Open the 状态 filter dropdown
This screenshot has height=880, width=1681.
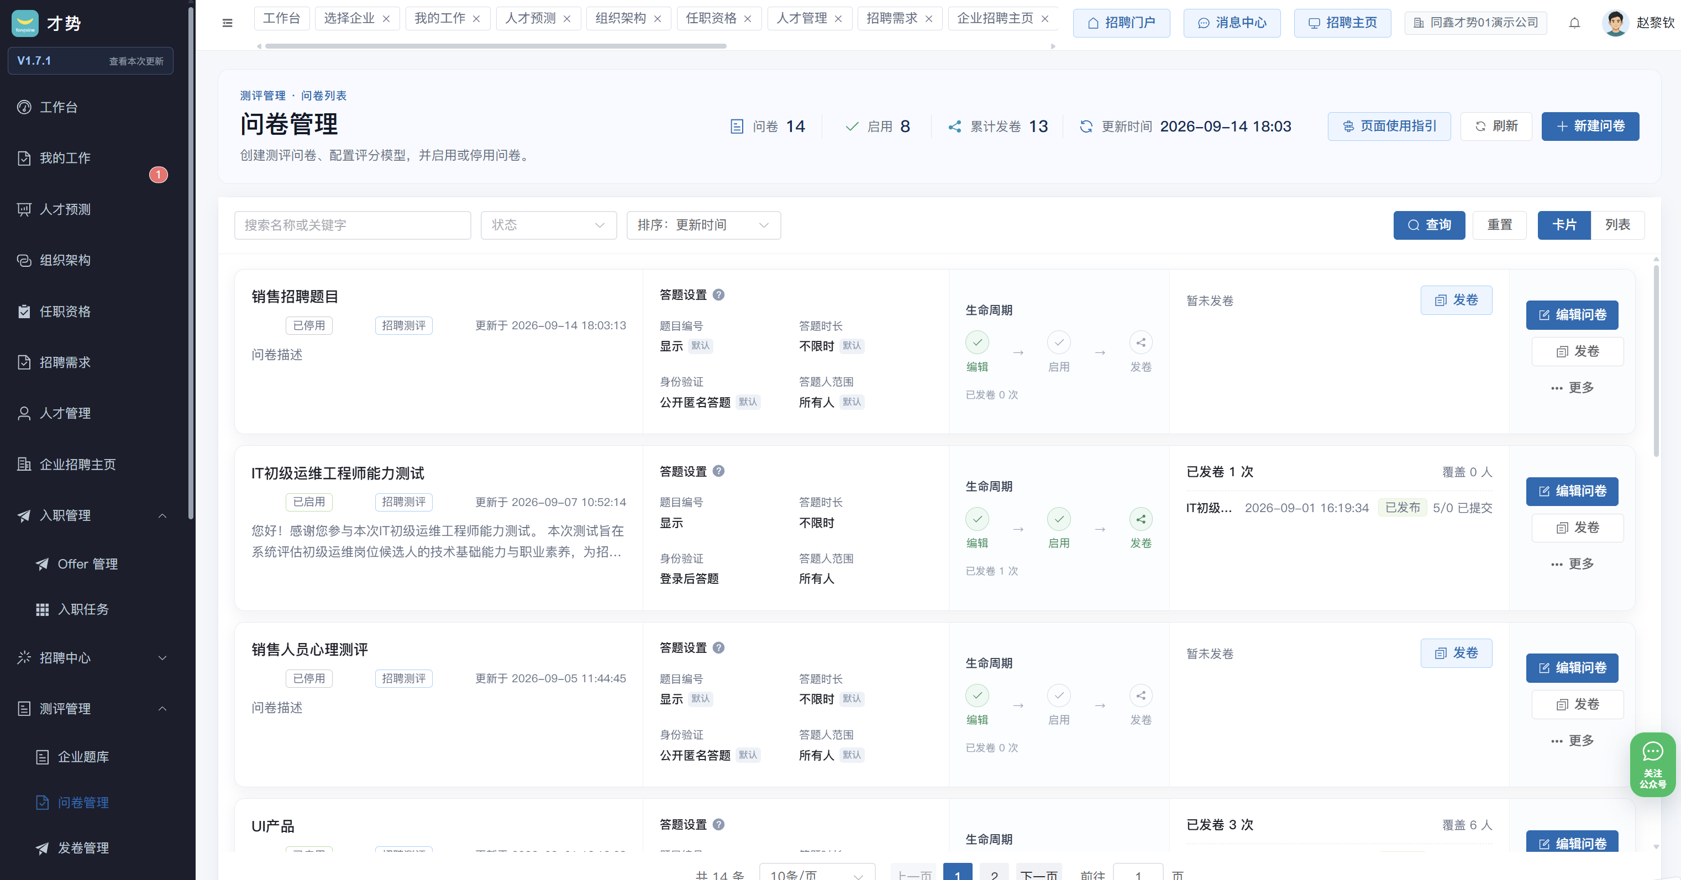click(x=548, y=225)
